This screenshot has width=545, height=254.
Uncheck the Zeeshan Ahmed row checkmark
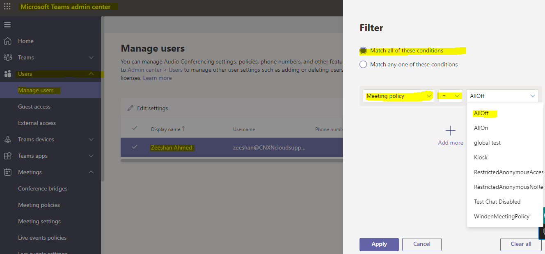pos(134,147)
